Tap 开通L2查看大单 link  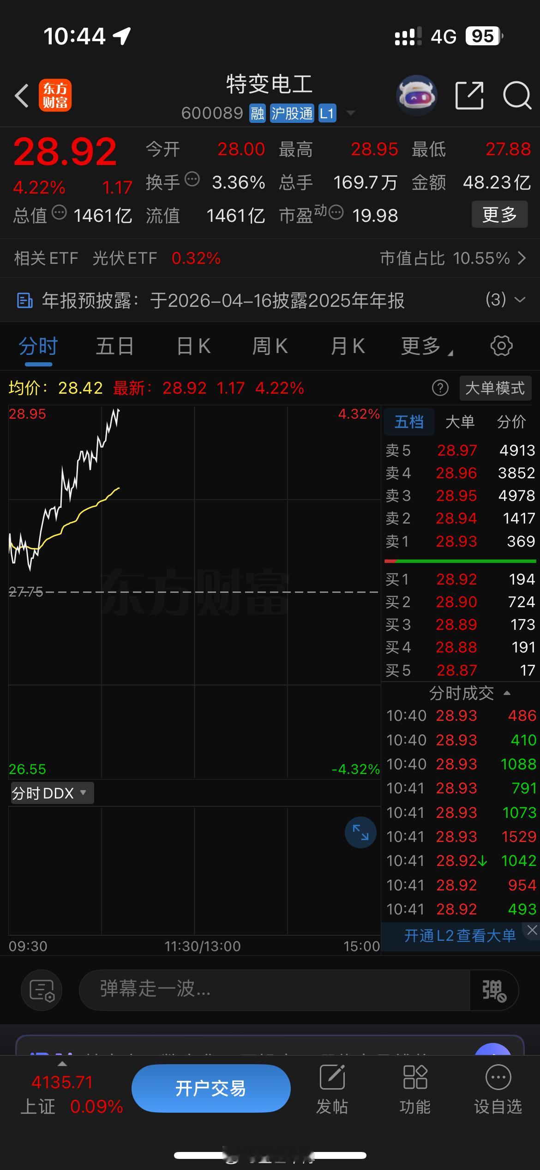click(460, 936)
